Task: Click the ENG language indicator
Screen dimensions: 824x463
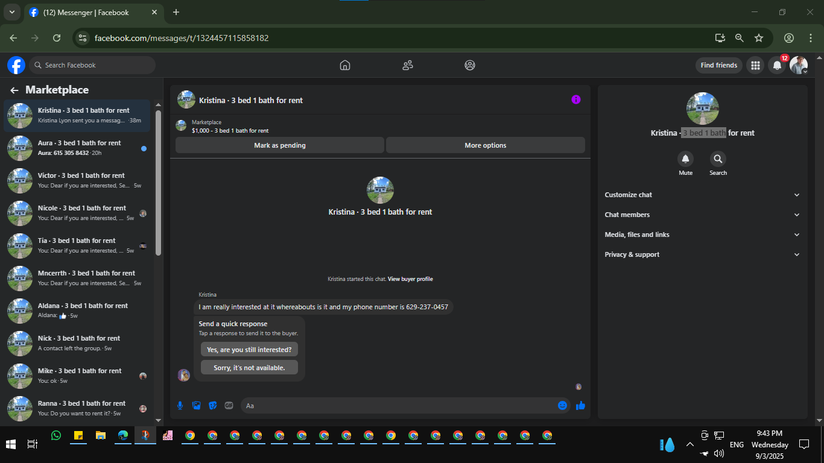Action: point(737,444)
